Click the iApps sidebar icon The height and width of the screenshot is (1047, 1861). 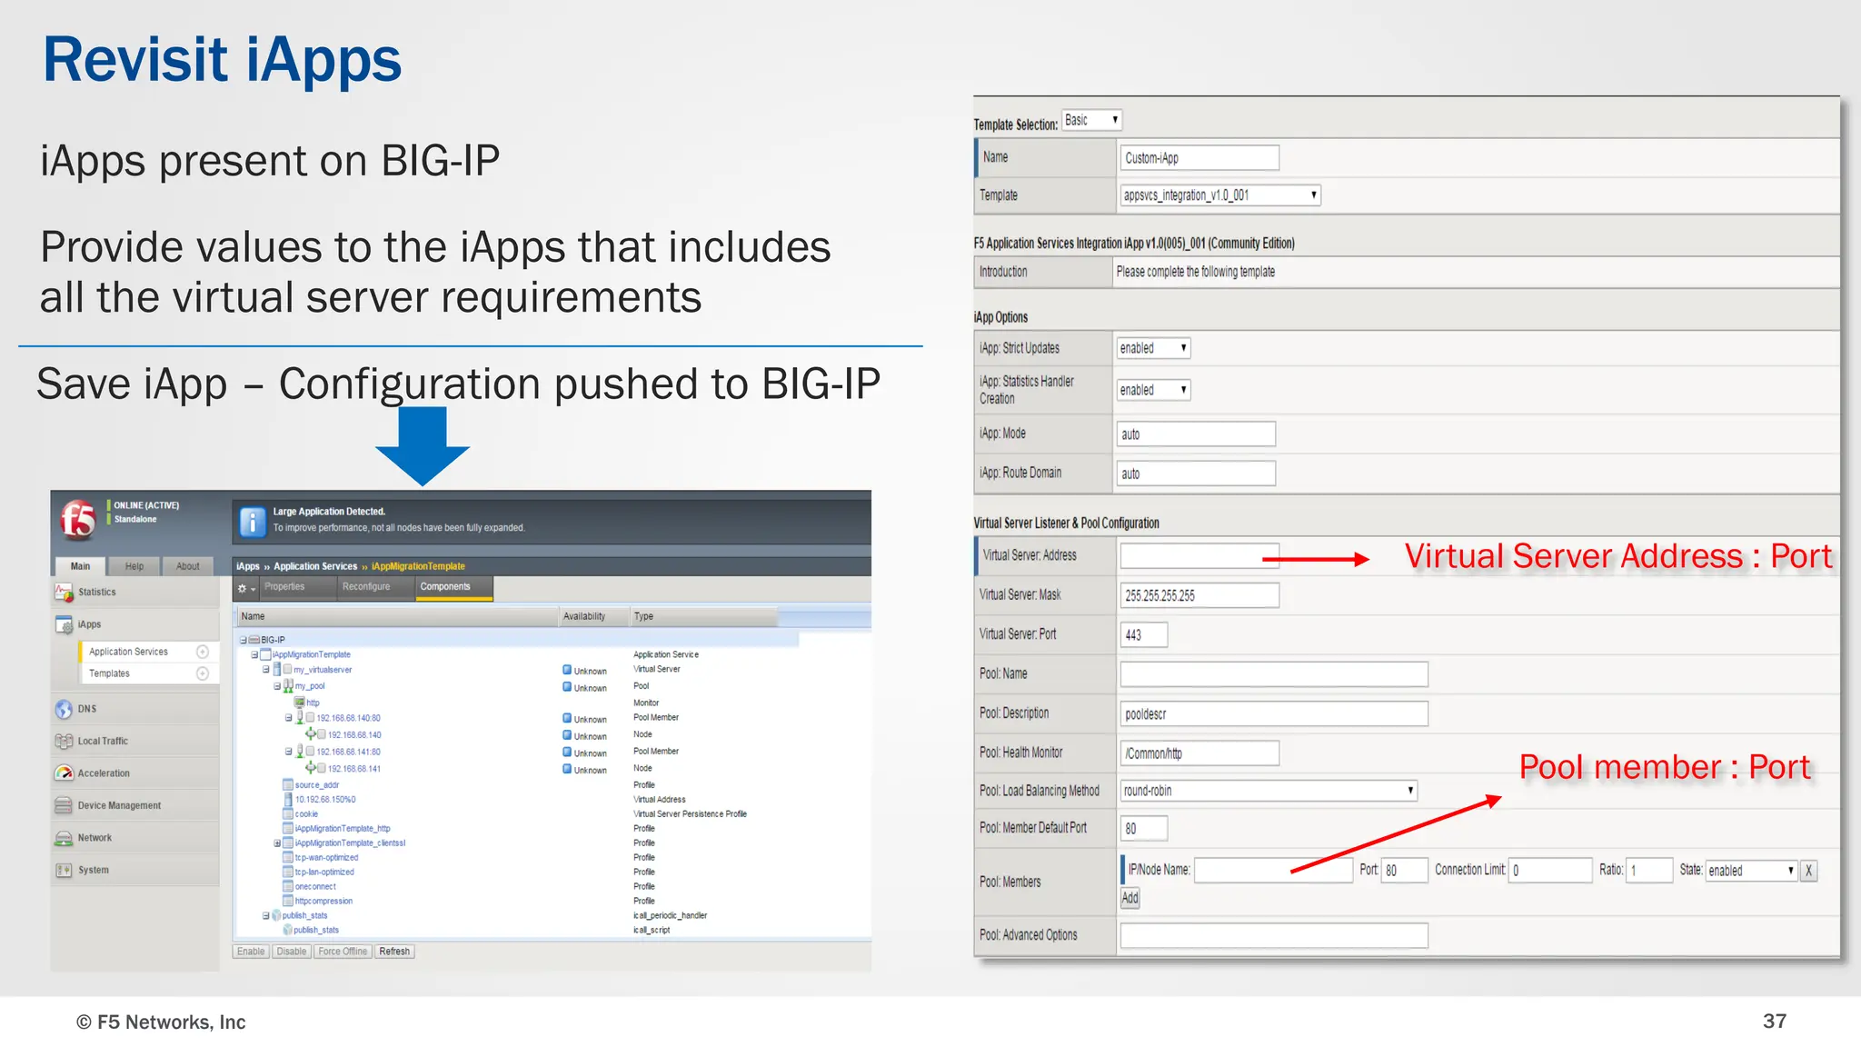64,625
